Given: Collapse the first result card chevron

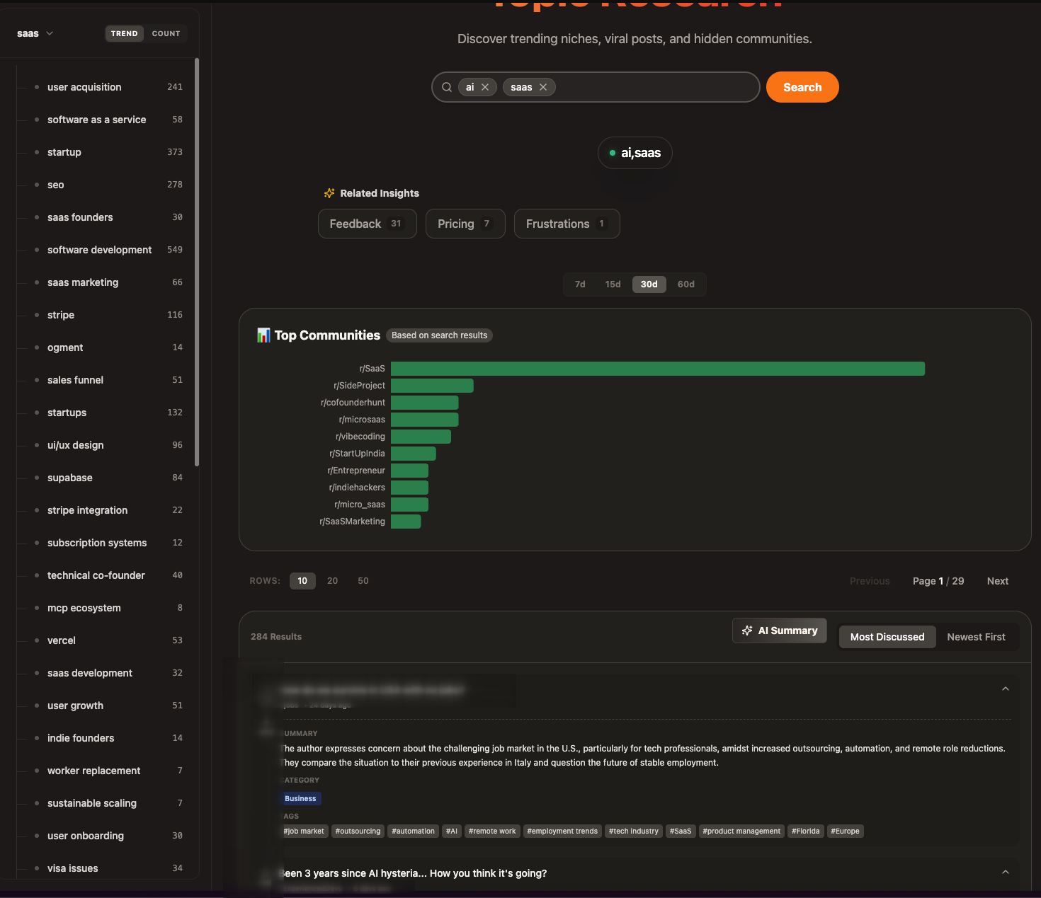Looking at the screenshot, I should coord(1005,689).
